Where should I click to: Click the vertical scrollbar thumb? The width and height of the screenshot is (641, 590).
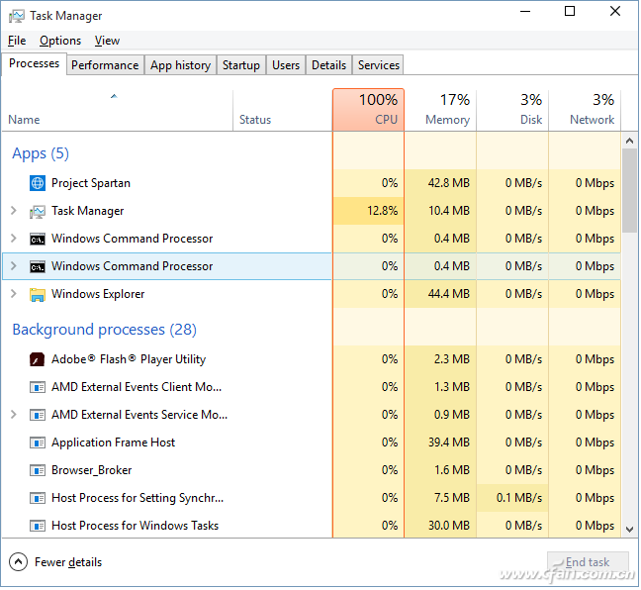[630, 191]
